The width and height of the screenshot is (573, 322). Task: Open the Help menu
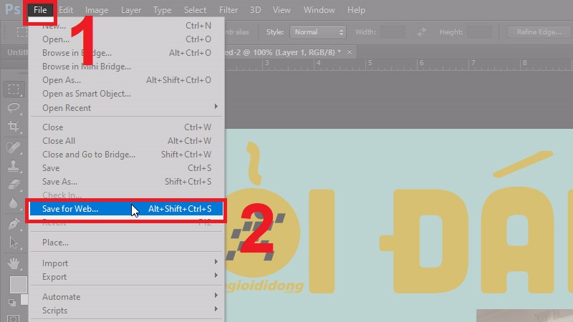[356, 10]
